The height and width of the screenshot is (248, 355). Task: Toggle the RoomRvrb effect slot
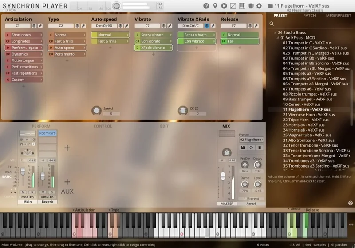(x=47, y=133)
